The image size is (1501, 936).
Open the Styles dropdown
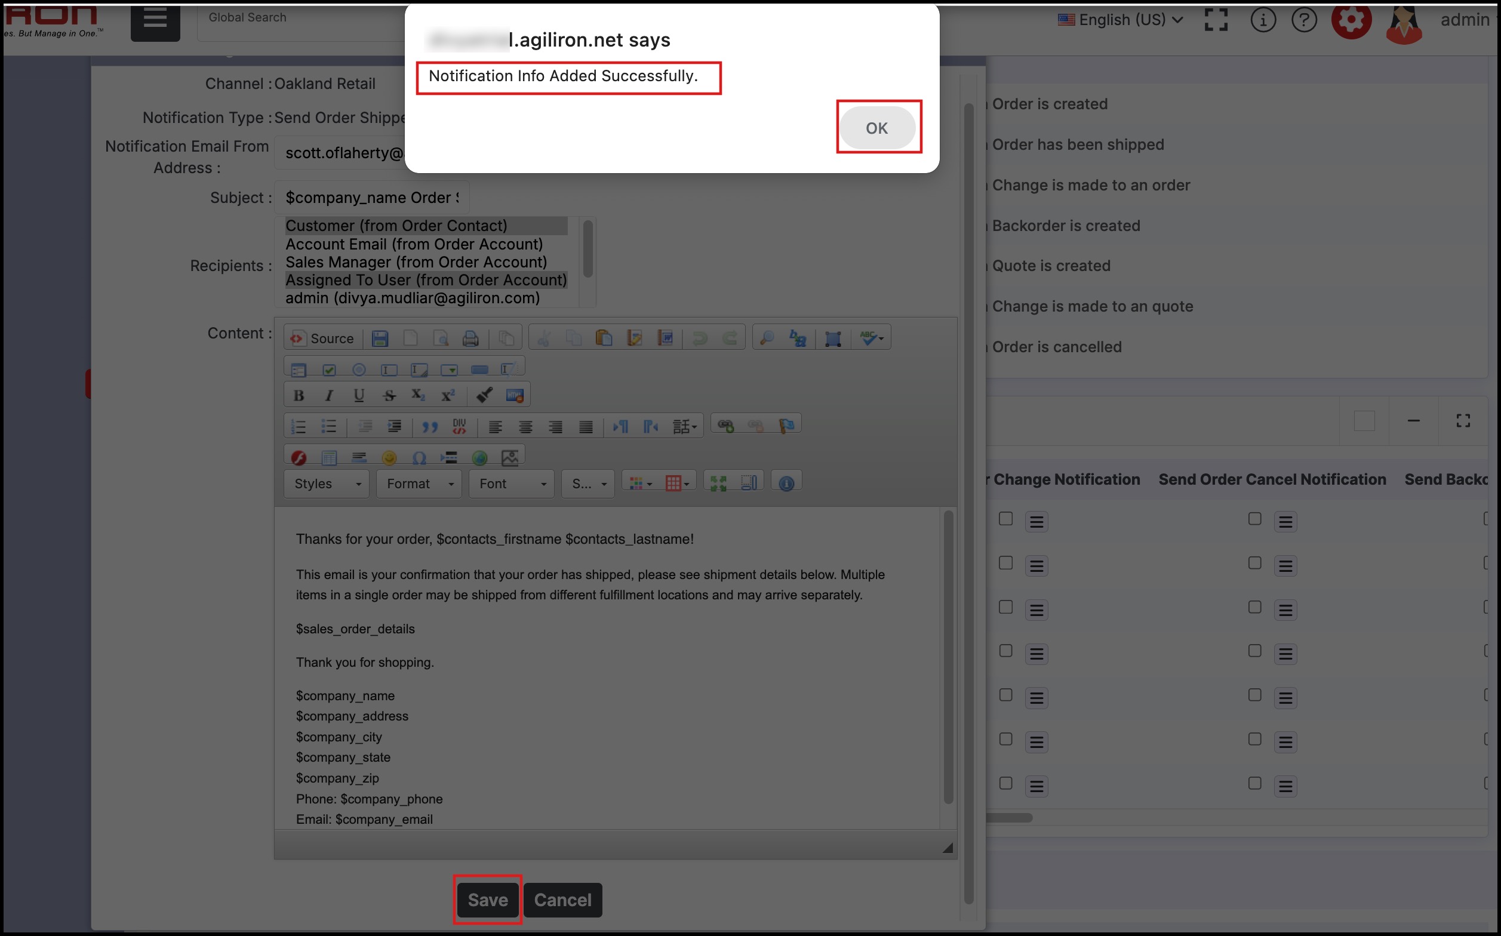[326, 484]
